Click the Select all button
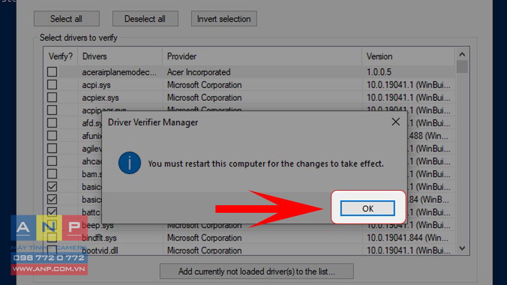 [x=67, y=19]
